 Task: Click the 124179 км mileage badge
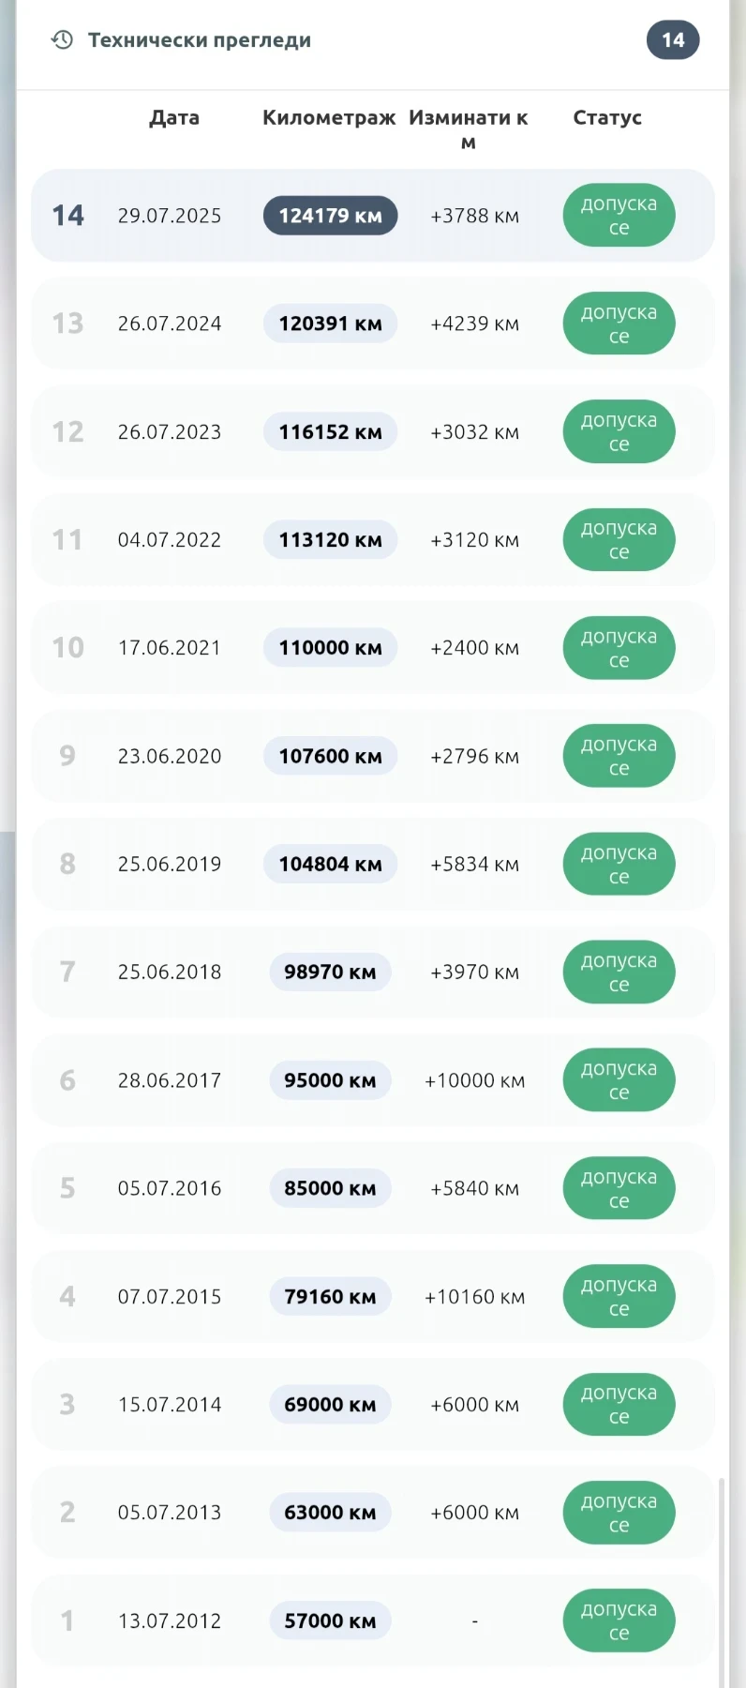point(330,216)
